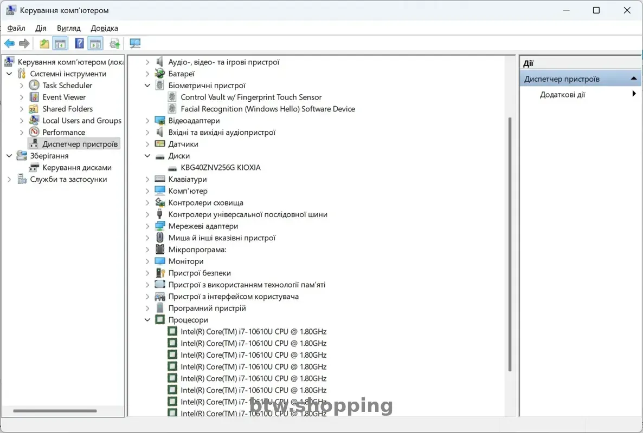Select KBG40ZNV256G KIOXIA disk device
The height and width of the screenshot is (433, 643).
tap(220, 168)
